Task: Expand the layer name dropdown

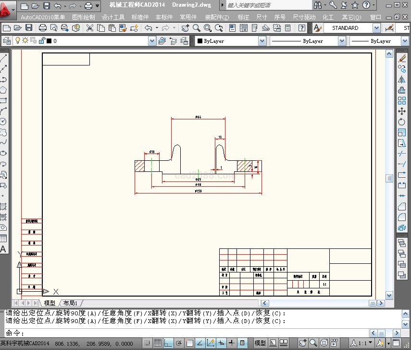Action: tap(152, 41)
